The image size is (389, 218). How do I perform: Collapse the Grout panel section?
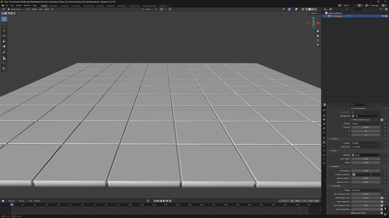357,150
